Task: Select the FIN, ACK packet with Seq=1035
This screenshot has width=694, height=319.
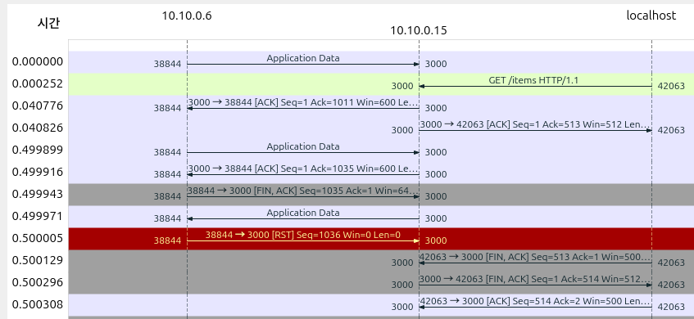Action: [303, 191]
